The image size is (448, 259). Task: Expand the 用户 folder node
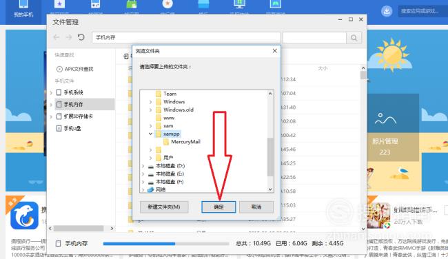[x=150, y=158]
